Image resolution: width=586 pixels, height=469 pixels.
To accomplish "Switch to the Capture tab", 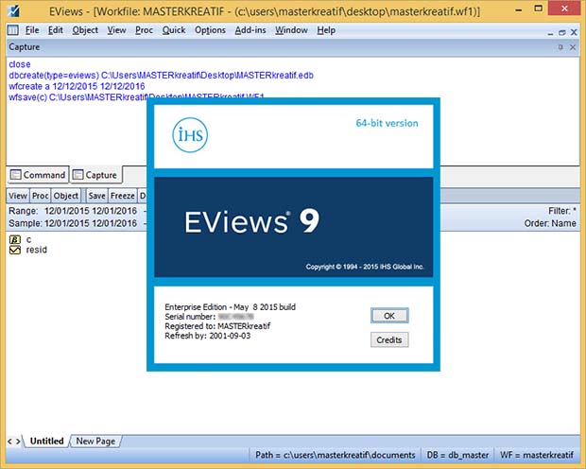I will click(95, 175).
